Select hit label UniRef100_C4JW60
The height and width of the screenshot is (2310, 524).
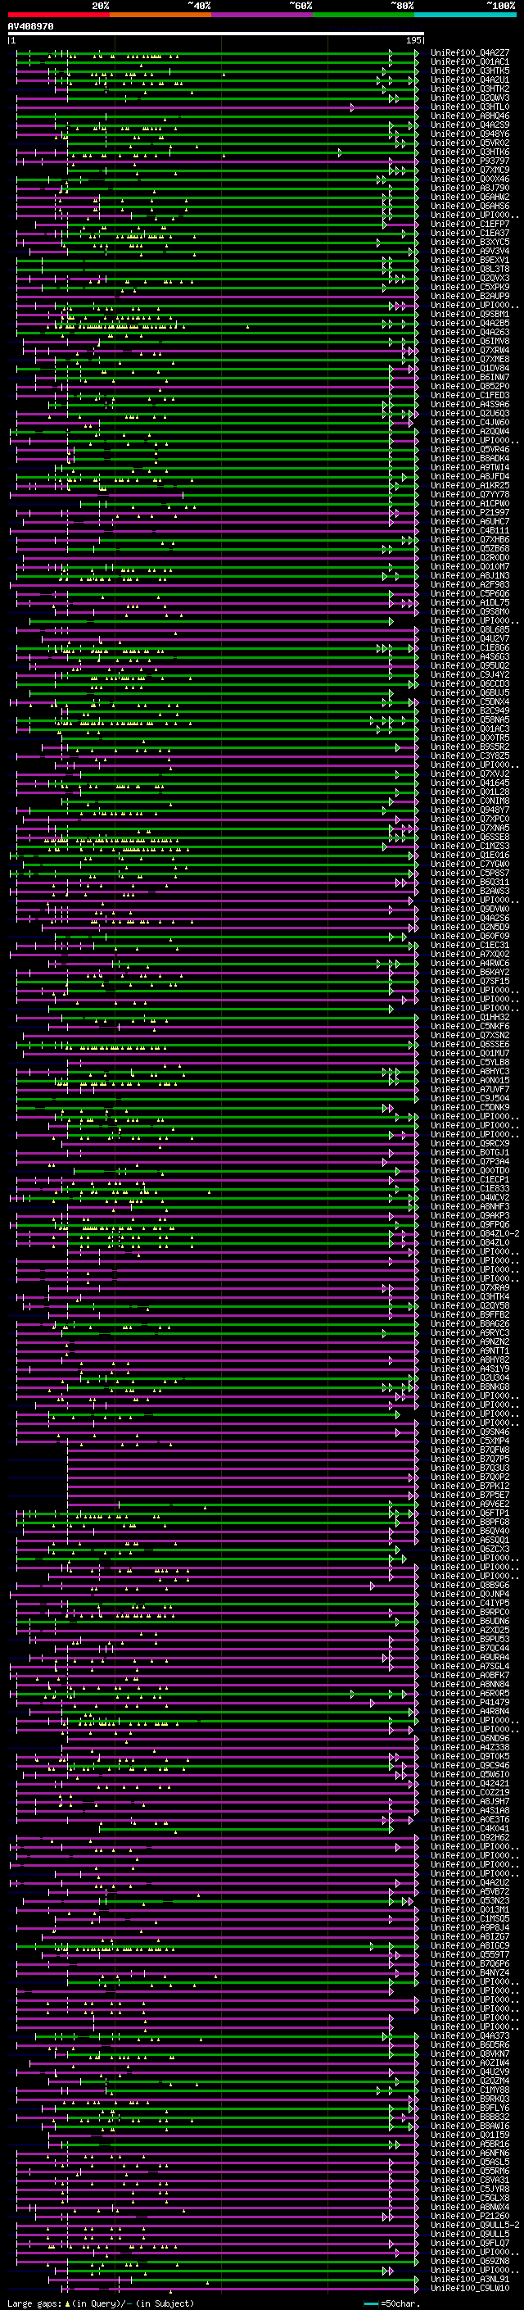470,422
